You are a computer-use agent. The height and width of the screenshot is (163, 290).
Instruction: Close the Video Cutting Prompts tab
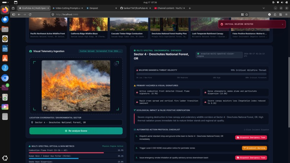[82, 8]
